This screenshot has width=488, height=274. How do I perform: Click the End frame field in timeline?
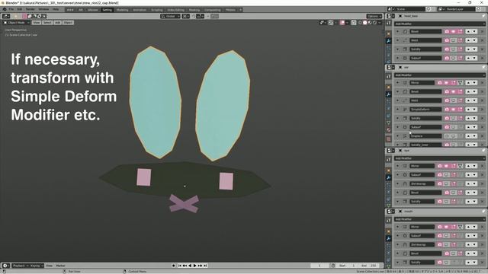[369, 266]
